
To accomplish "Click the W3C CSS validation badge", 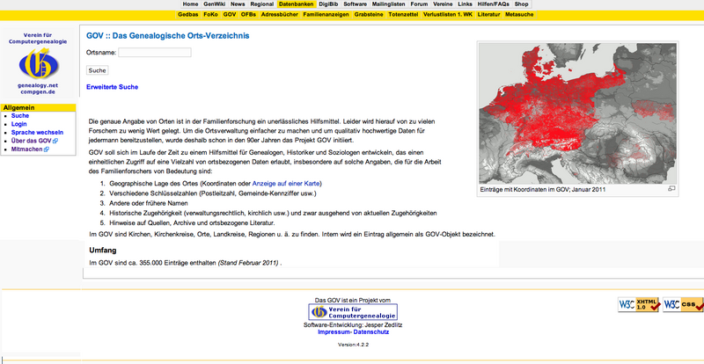I will 682,305.
